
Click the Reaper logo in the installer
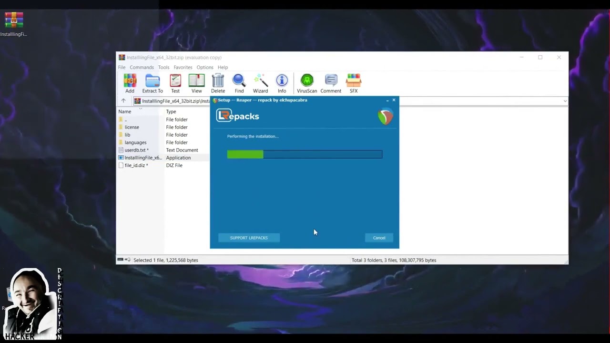pyautogui.click(x=386, y=116)
